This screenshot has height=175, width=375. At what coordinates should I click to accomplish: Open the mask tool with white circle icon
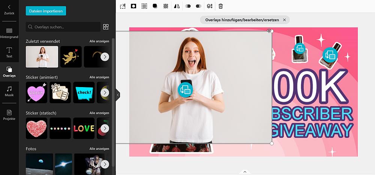tap(133, 6)
